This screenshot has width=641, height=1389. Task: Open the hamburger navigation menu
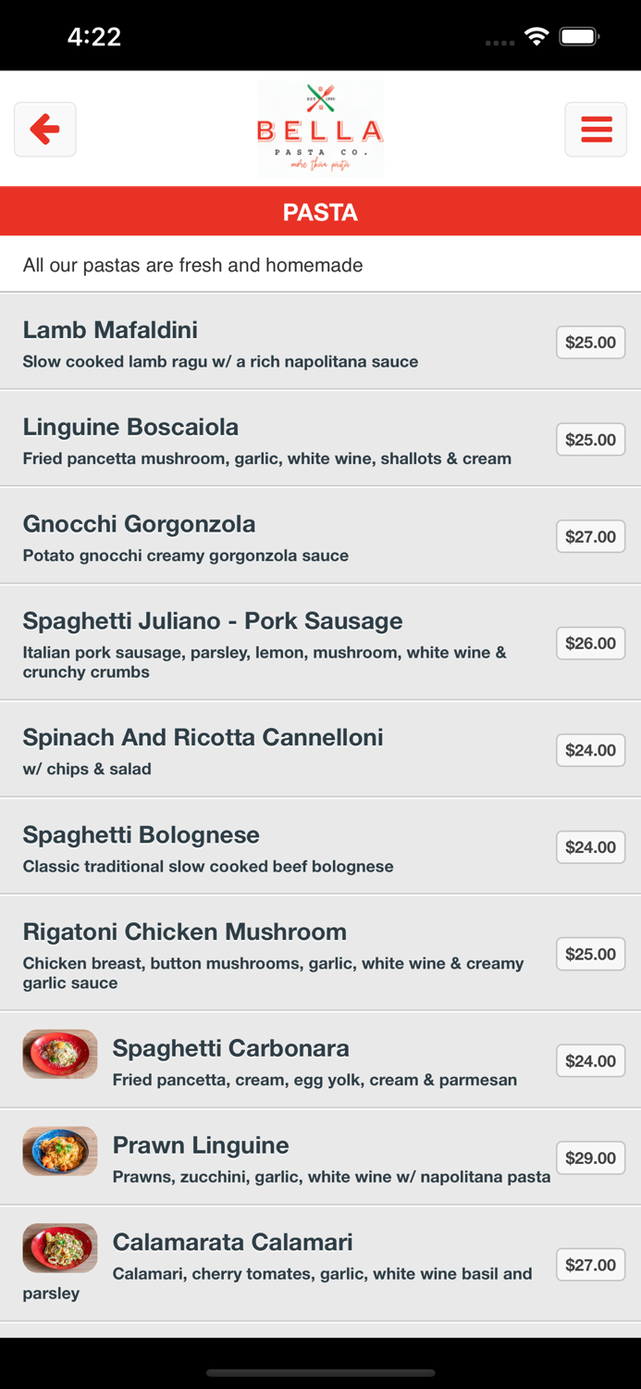pyautogui.click(x=596, y=129)
